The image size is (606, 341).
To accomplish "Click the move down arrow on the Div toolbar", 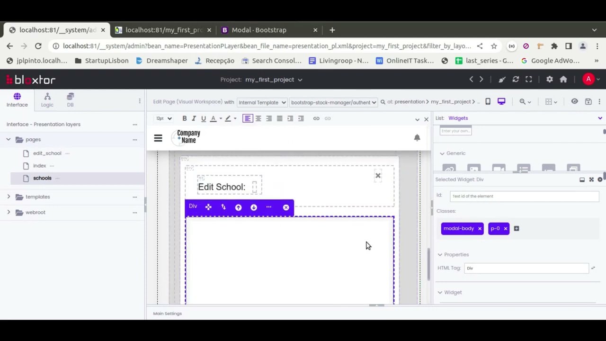I will tap(254, 207).
